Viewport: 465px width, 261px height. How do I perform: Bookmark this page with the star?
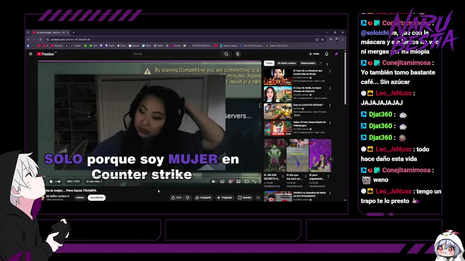coord(322,40)
